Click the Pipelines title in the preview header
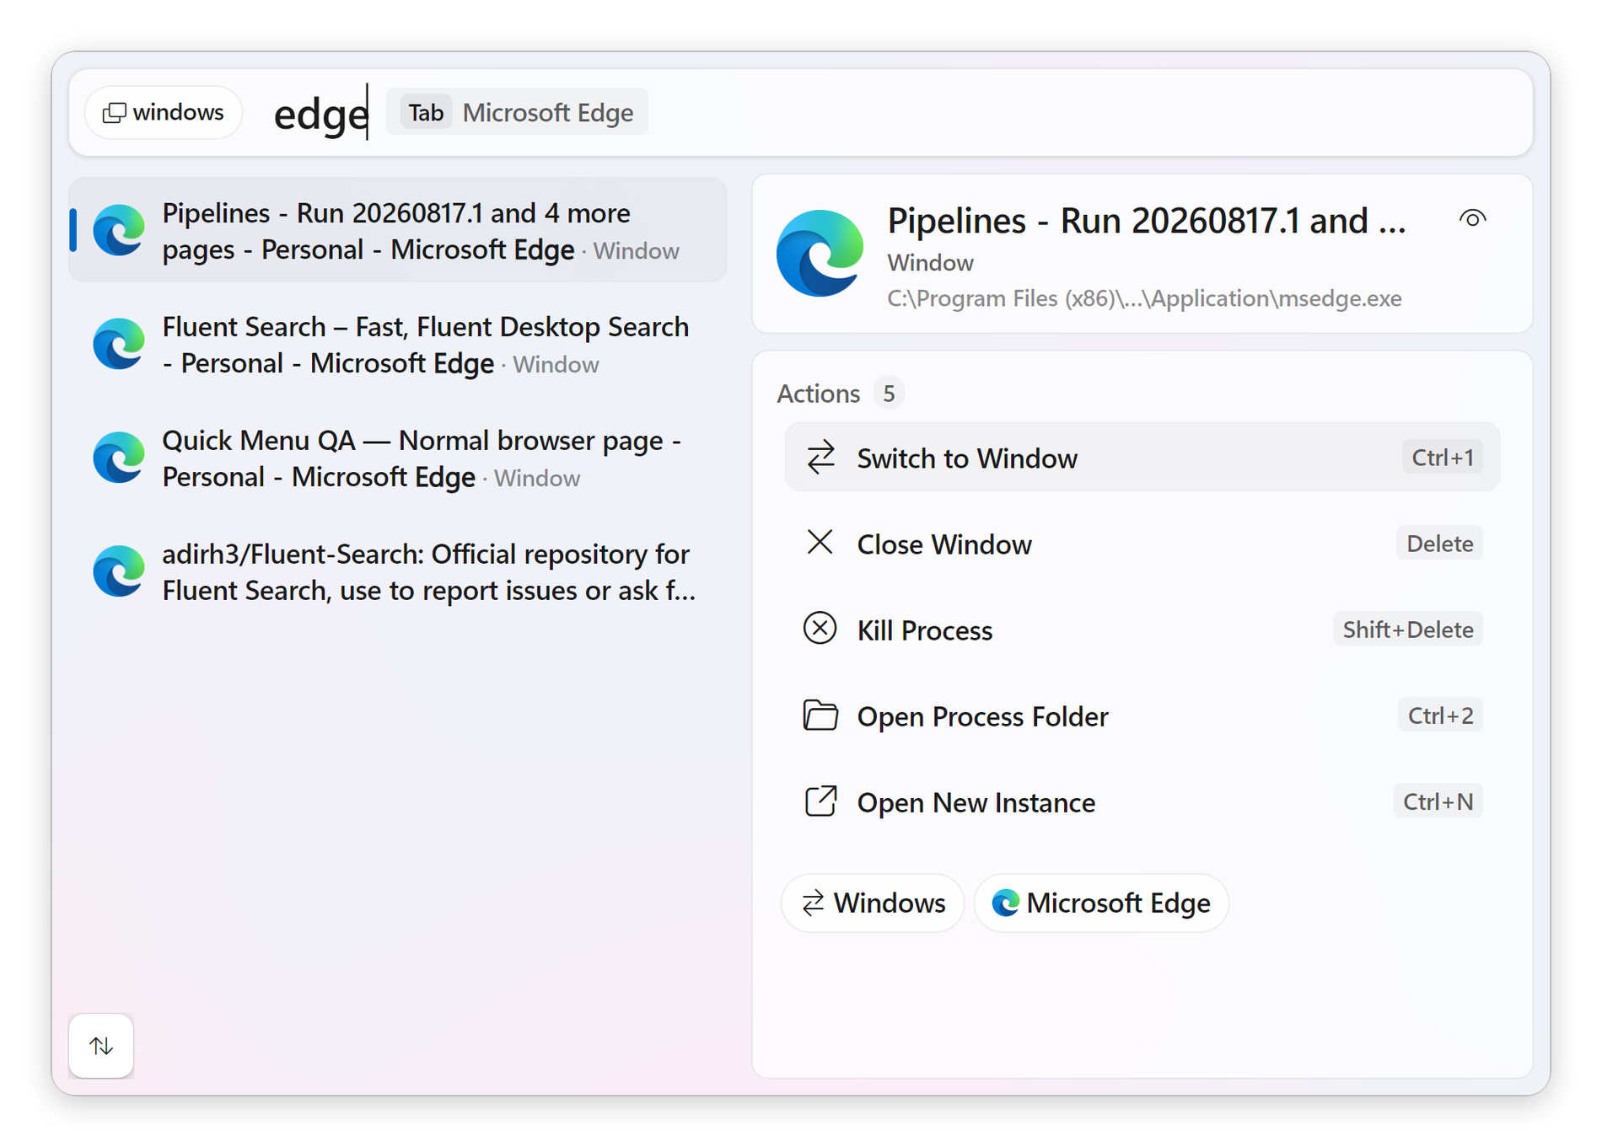The height and width of the screenshot is (1147, 1602). [1147, 221]
